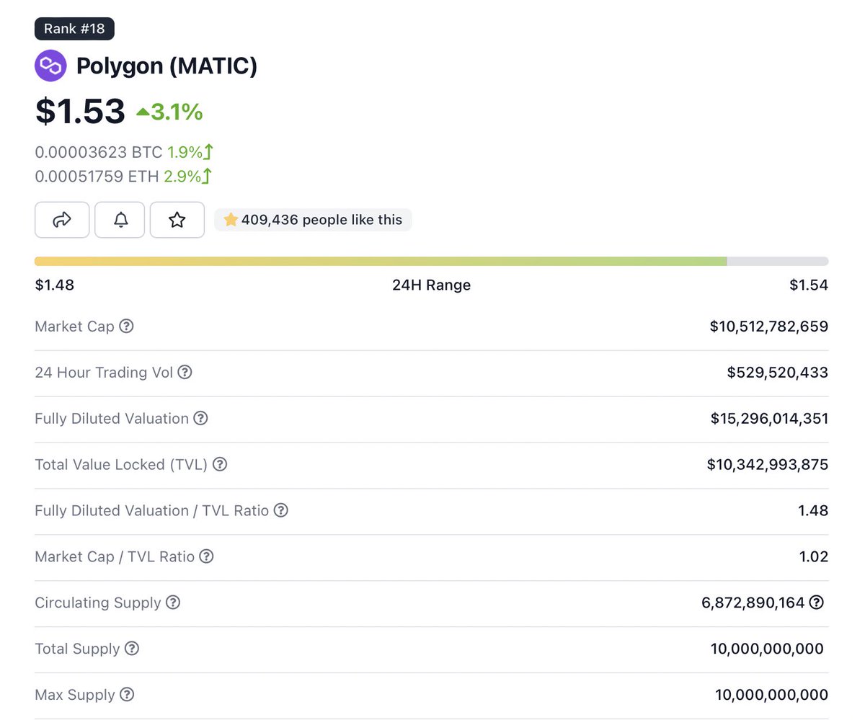The width and height of the screenshot is (865, 720).
Task: Click the $15,296,014,351 valuation value
Action: [x=769, y=419]
